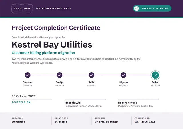Click the YOUR LOGO placeholder box
183x129 pixels.
pyautogui.click(x=22, y=9)
